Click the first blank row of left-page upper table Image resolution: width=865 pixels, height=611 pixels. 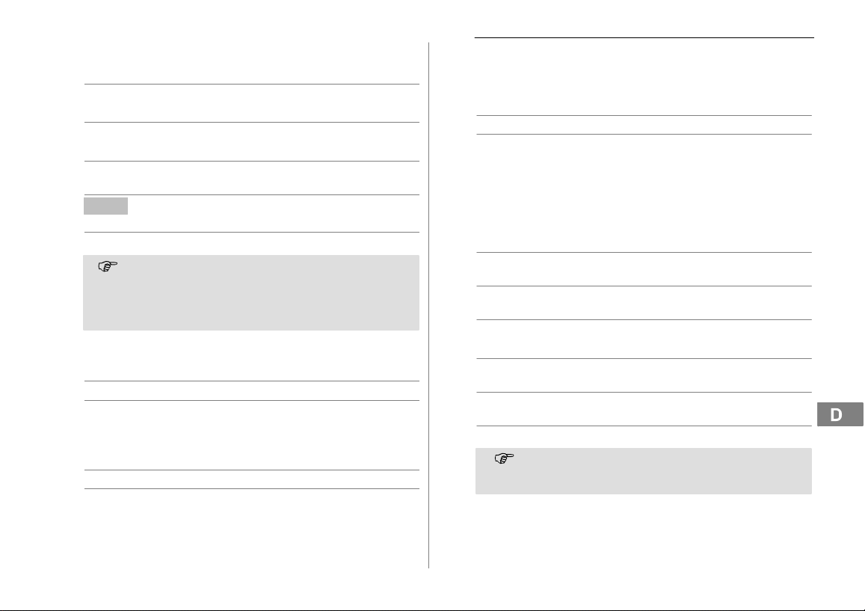tap(251, 103)
